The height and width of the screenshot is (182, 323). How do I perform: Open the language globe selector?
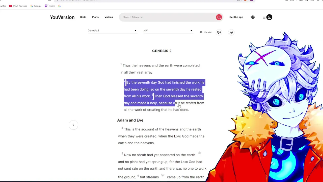point(253,17)
